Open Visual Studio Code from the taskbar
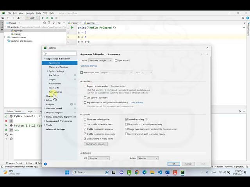Image resolution: width=250 pixels, height=187 pixels. point(160,172)
